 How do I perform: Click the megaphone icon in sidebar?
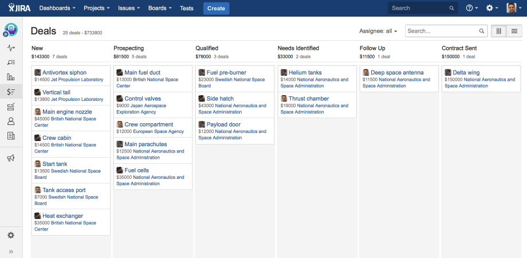[11, 158]
